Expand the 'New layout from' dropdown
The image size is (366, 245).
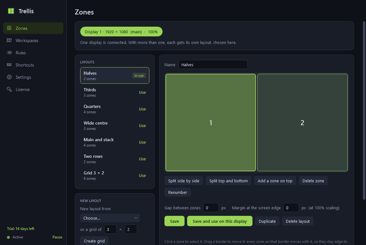110,218
